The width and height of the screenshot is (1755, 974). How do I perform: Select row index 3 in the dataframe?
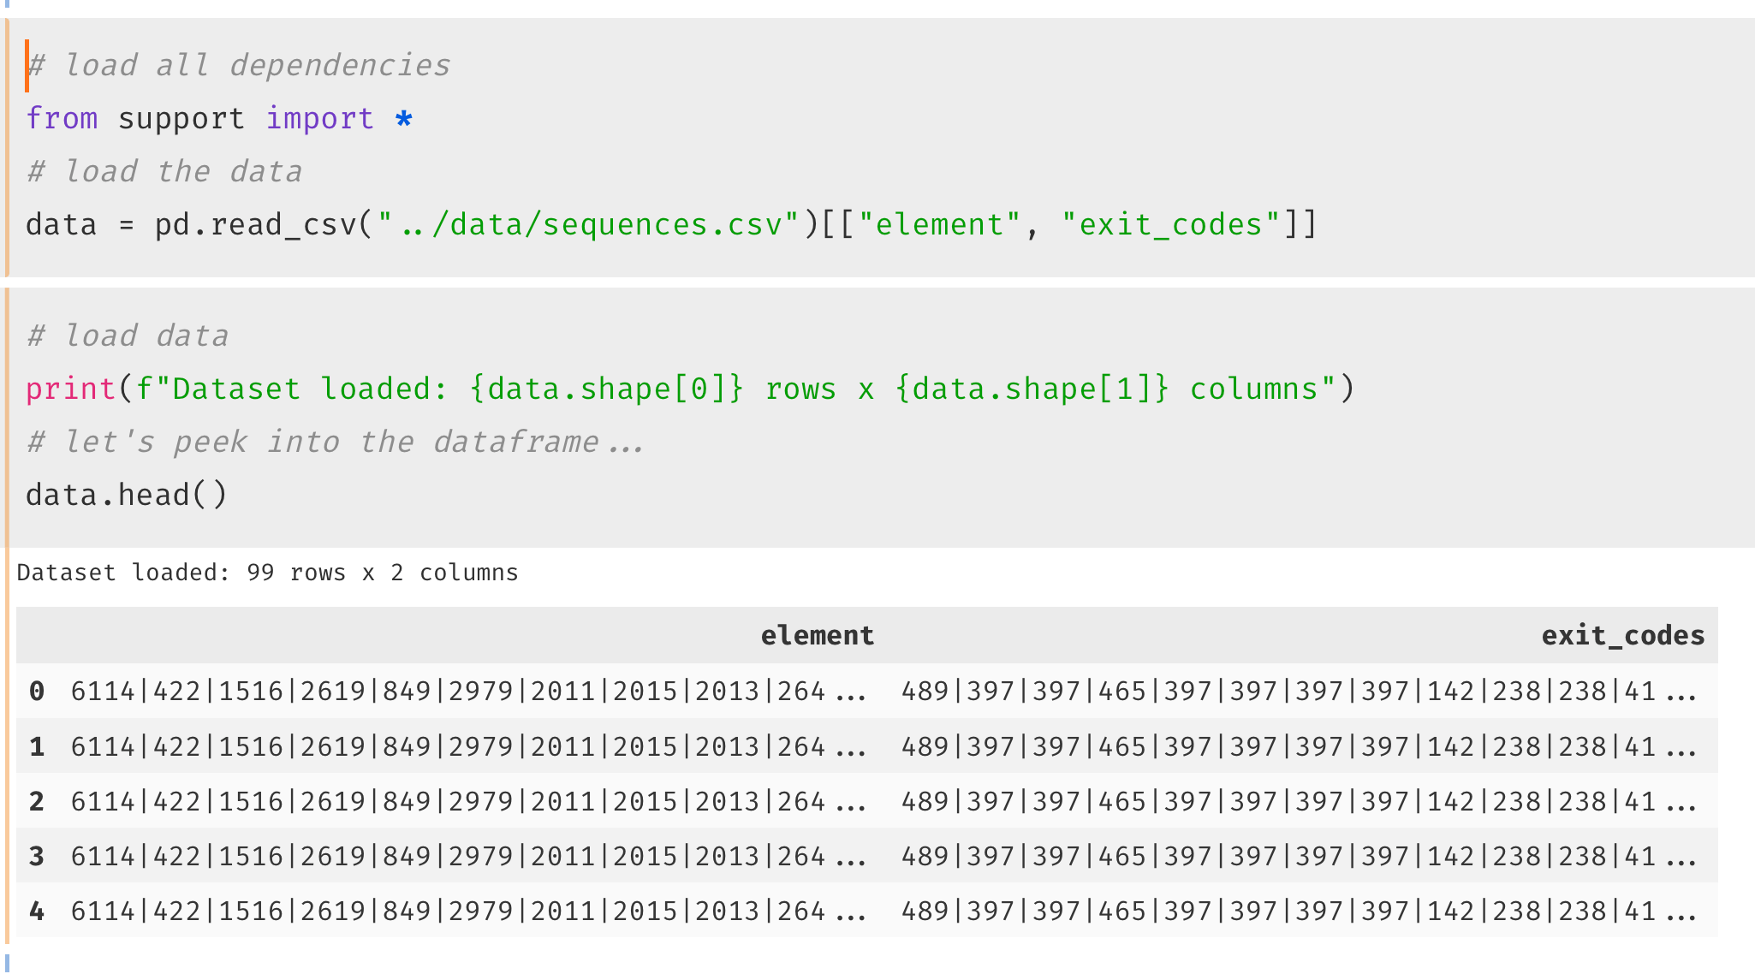click(x=37, y=856)
